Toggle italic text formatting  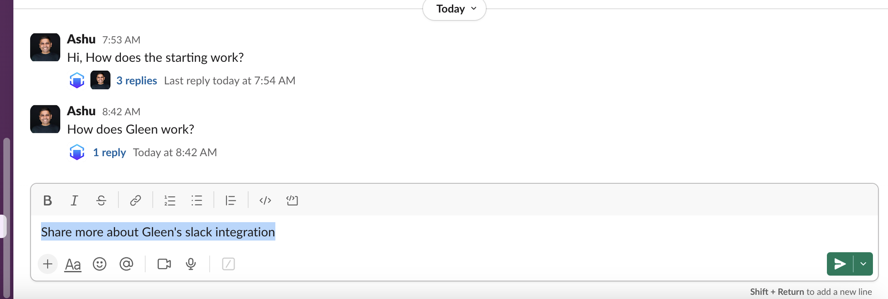[x=74, y=200]
